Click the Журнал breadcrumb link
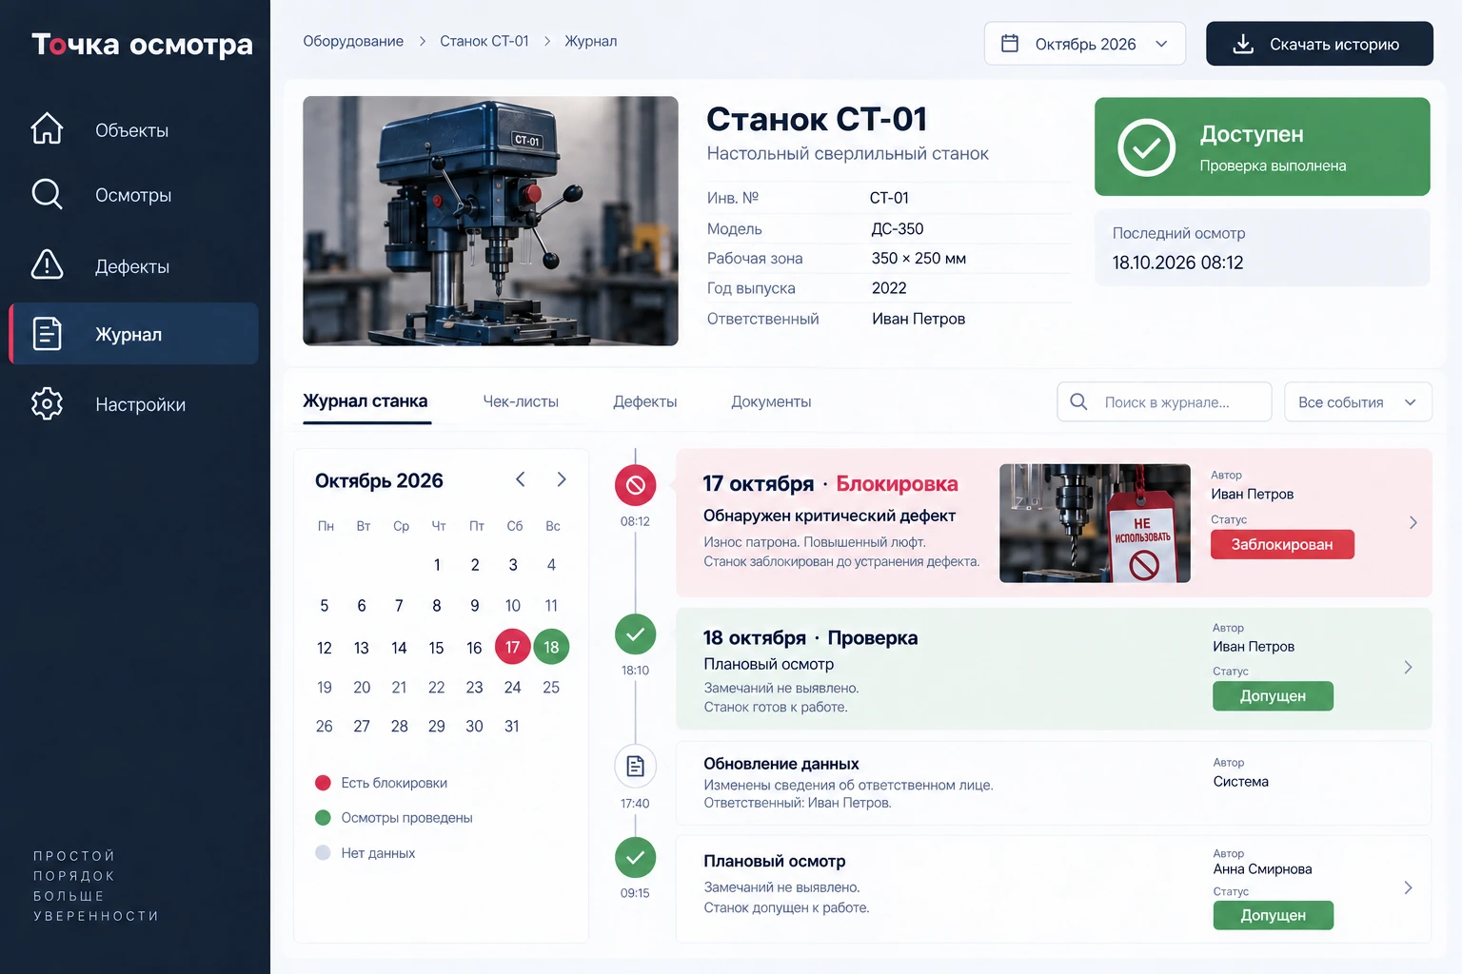1462x974 pixels. tap(591, 42)
